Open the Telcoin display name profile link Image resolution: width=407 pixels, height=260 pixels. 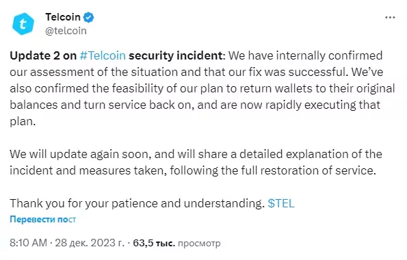point(63,17)
